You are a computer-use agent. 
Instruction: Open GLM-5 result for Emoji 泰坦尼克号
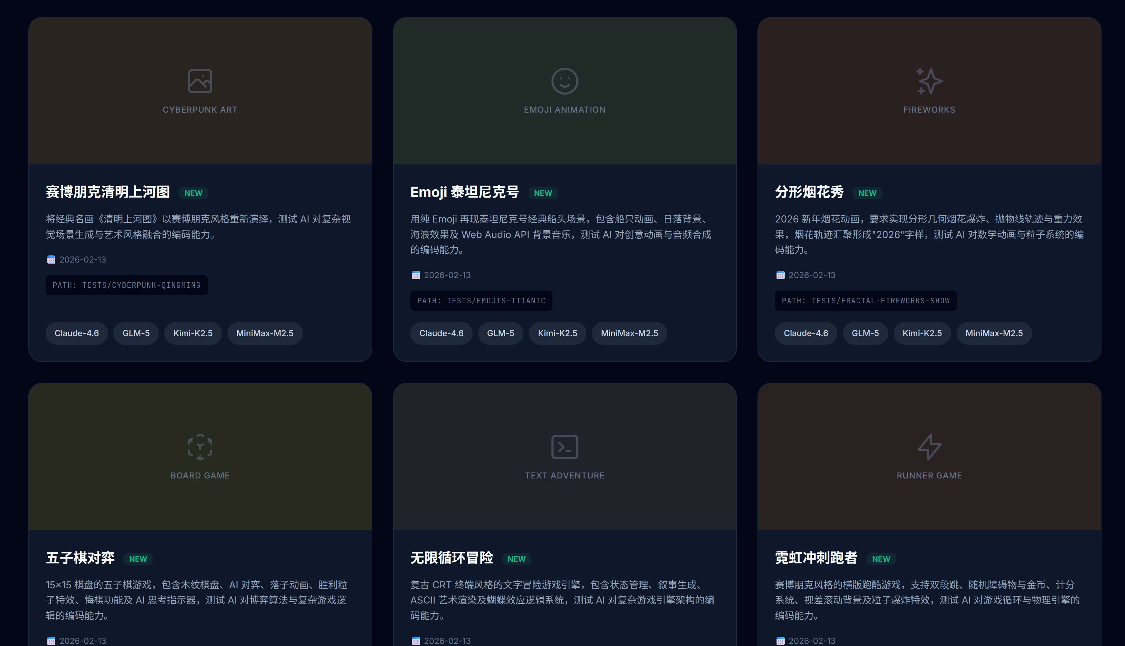coord(500,333)
